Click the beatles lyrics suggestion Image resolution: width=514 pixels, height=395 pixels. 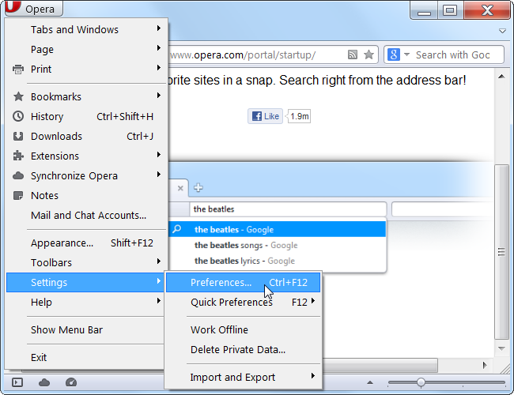[278, 261]
